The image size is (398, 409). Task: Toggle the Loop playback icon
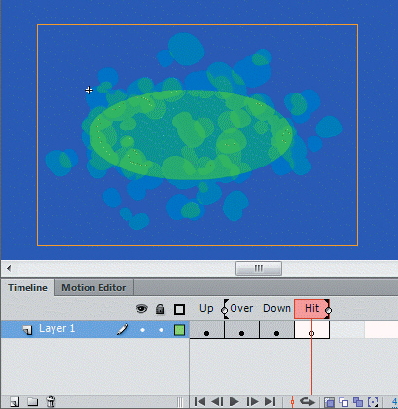[307, 402]
